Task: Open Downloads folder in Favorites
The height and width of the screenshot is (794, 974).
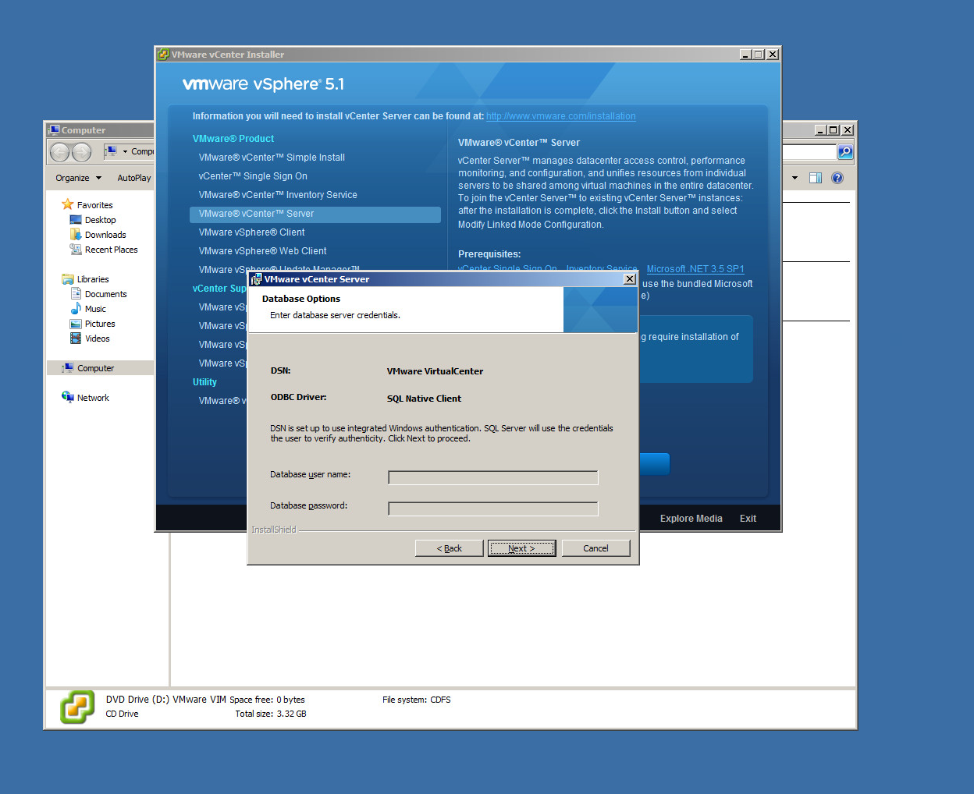Action: point(105,235)
